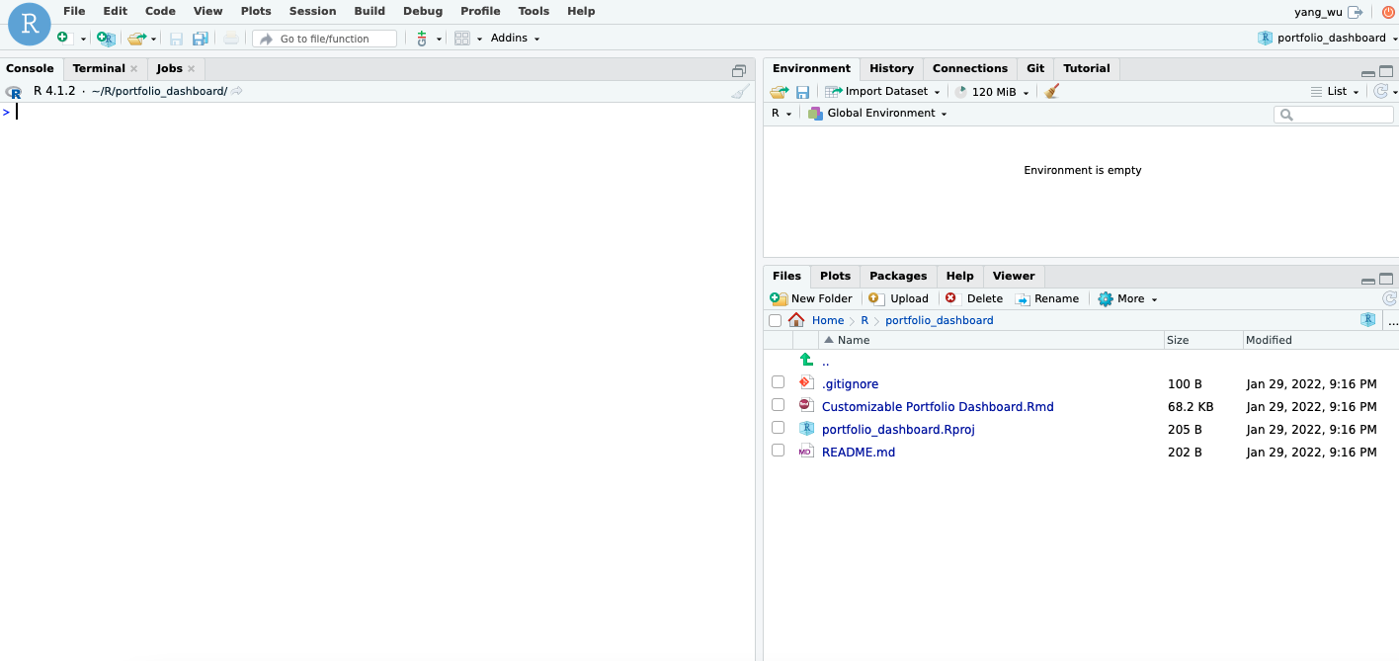Click the clear console broom icon
Viewport: 1399px width, 661px height.
[x=740, y=91]
